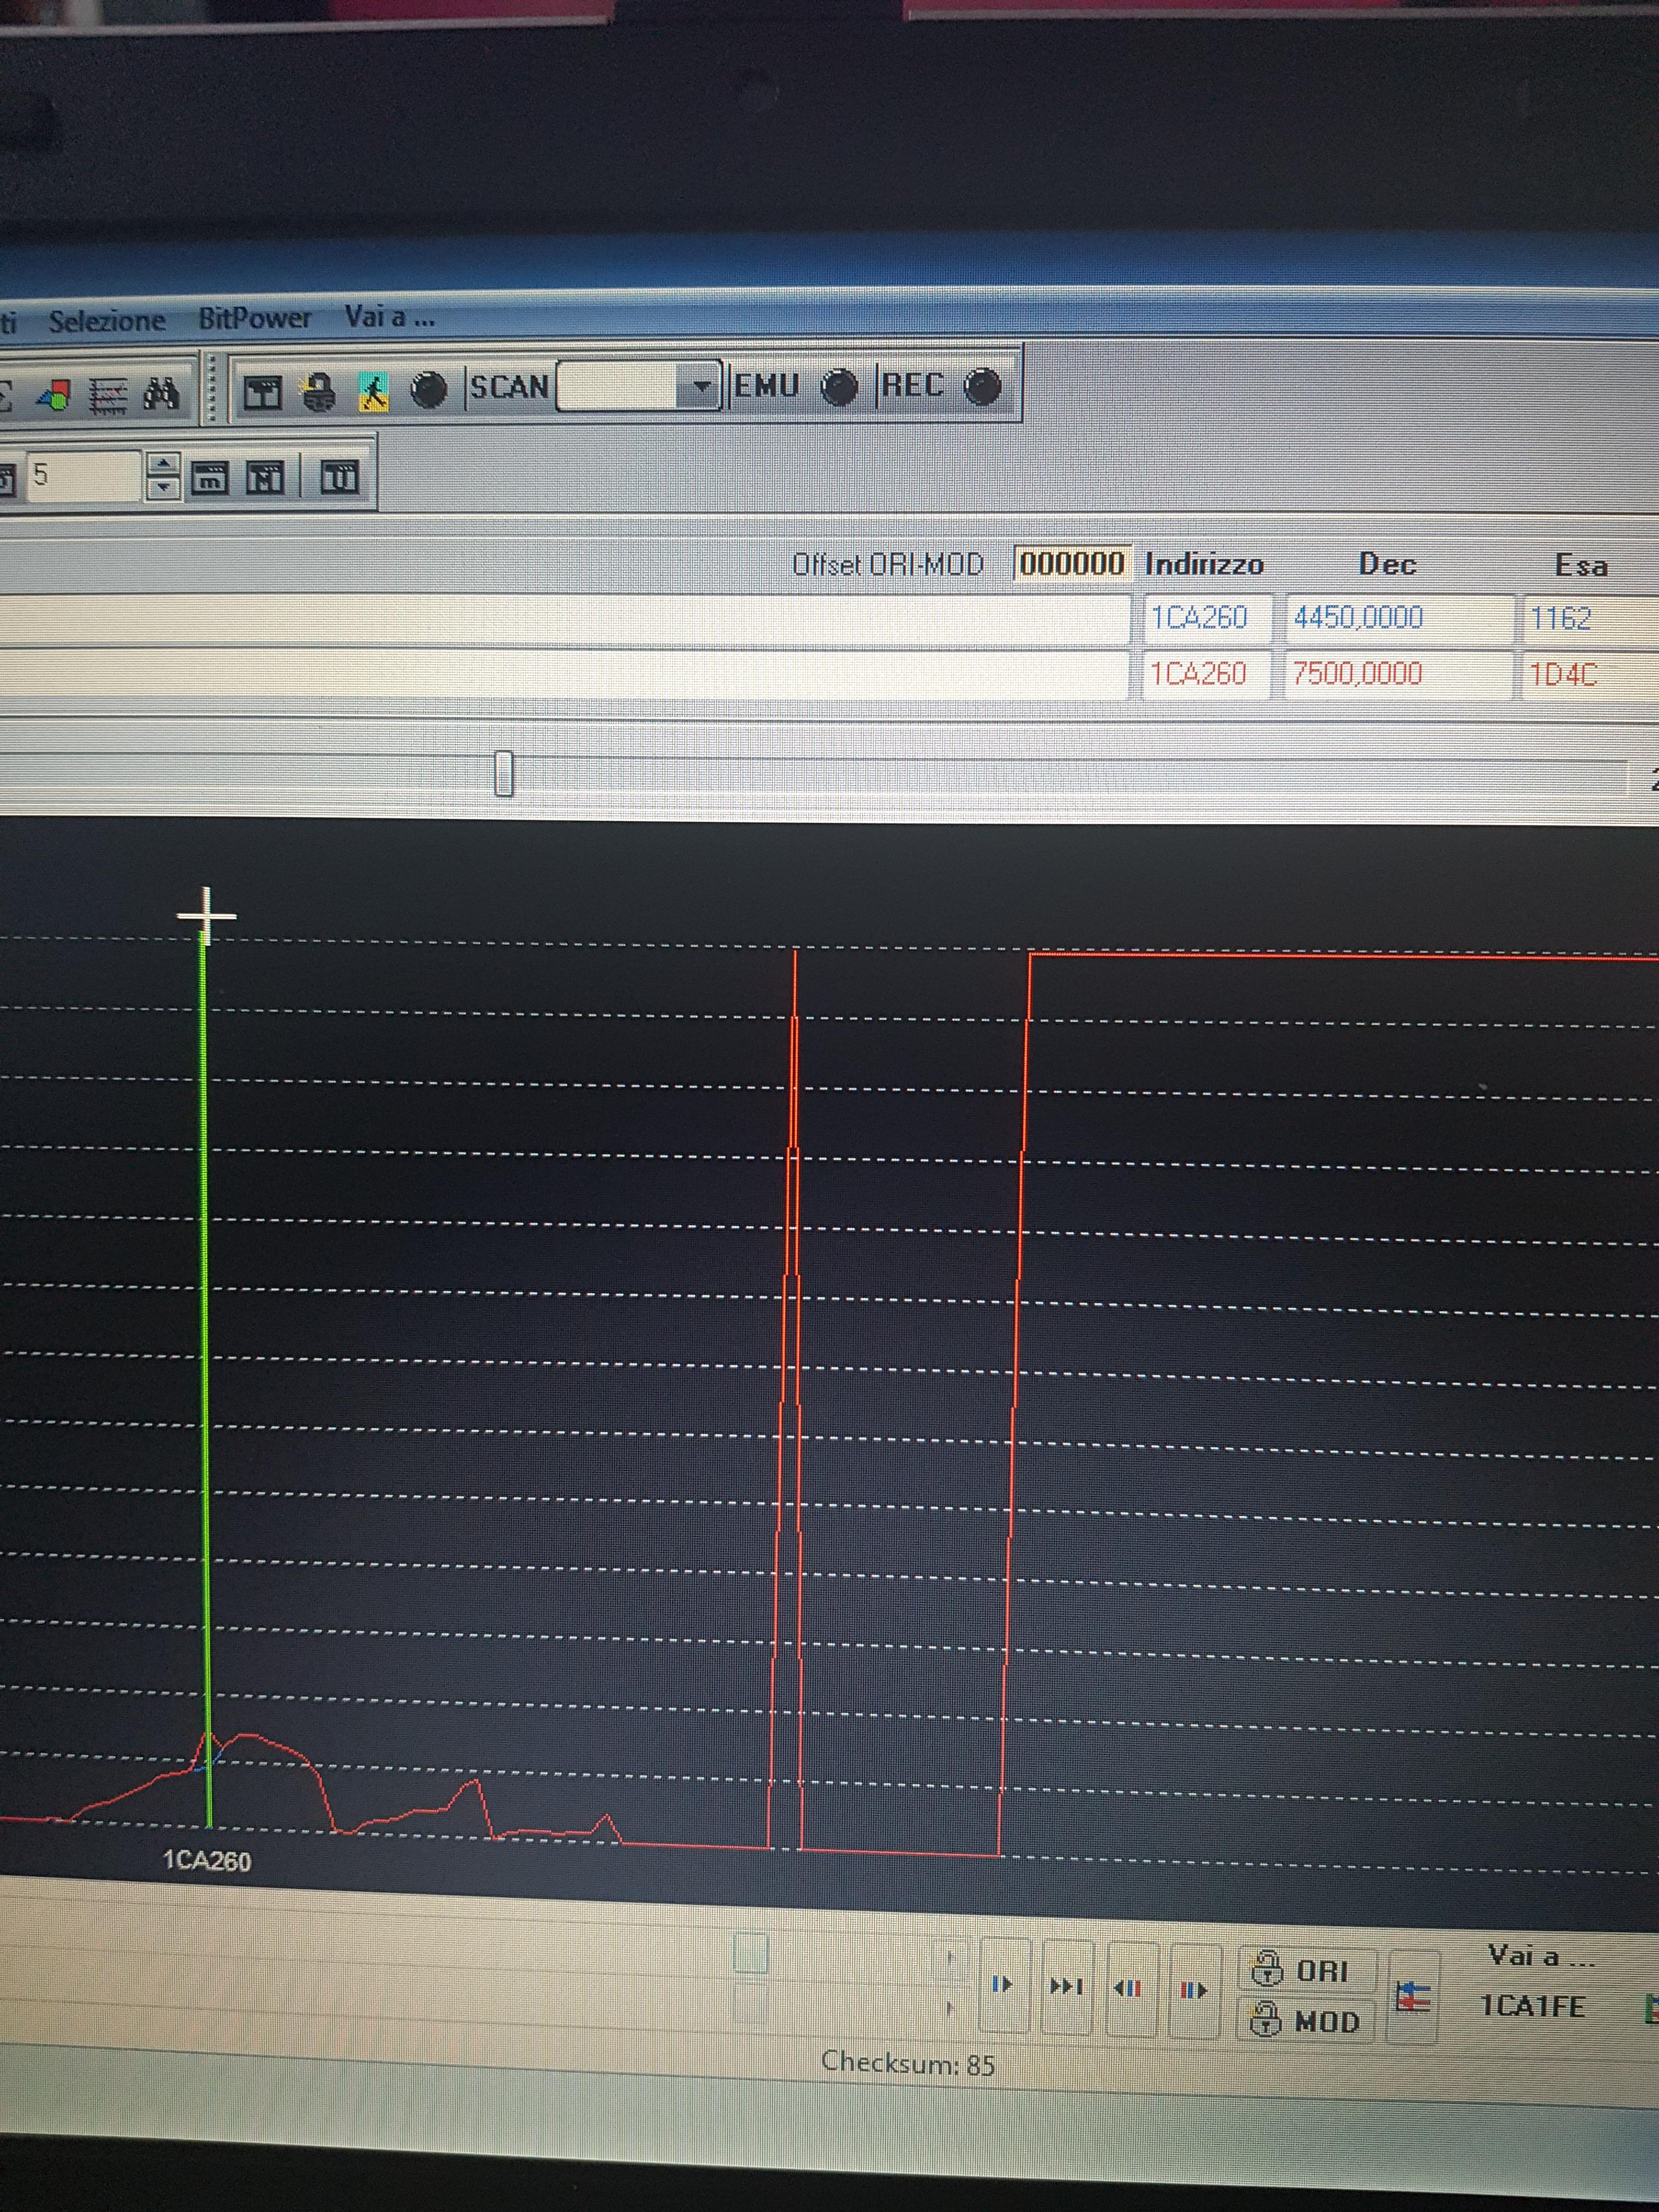Screen dimensions: 1659x2212
Task: Click the 'U' map icon
Action: [339, 477]
